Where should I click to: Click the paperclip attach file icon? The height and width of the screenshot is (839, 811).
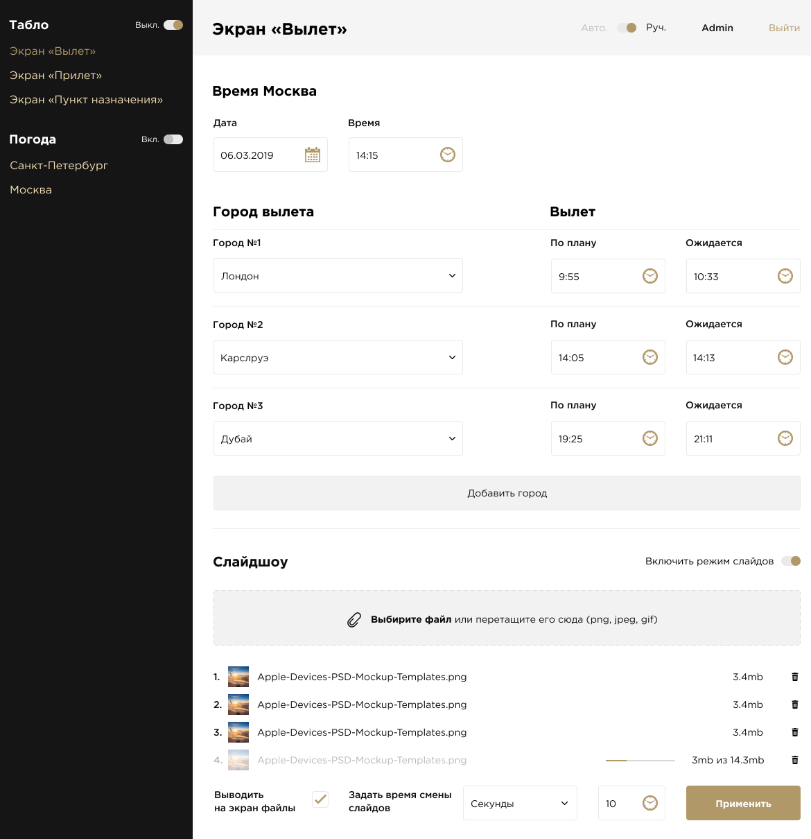(x=354, y=620)
